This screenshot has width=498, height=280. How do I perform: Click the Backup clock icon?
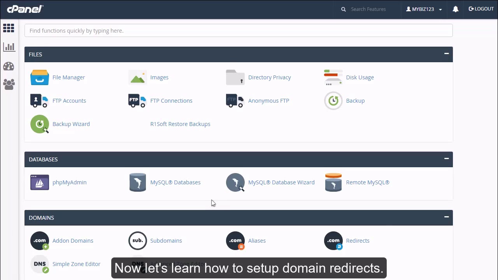coord(333,101)
